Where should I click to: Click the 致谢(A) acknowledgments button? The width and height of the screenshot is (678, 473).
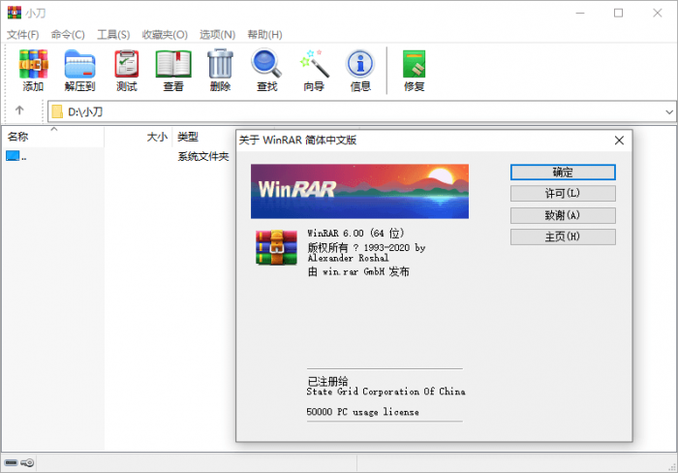563,215
